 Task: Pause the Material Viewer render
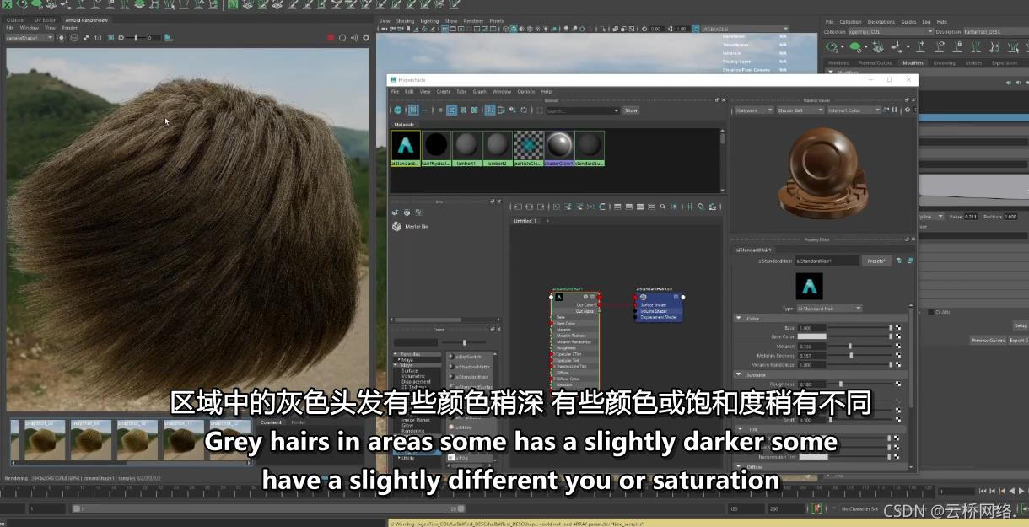pyautogui.click(x=896, y=110)
